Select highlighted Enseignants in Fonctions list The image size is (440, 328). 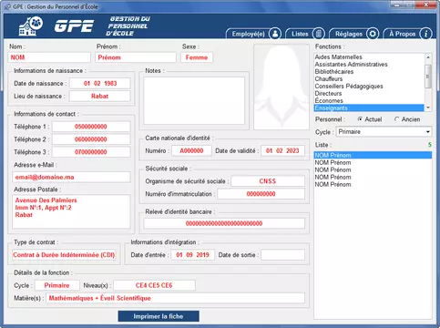[x=369, y=108]
